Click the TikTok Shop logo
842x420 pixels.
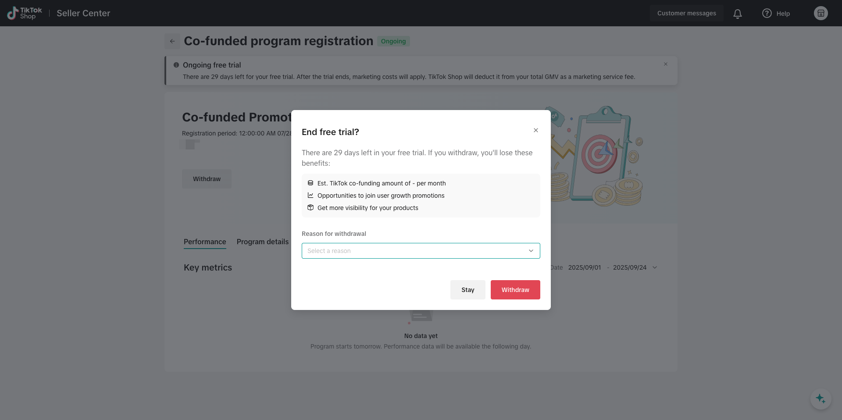pyautogui.click(x=25, y=13)
